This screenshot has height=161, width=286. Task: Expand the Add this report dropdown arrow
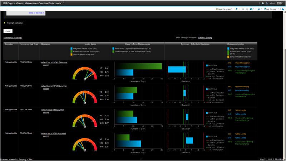click(x=278, y=9)
